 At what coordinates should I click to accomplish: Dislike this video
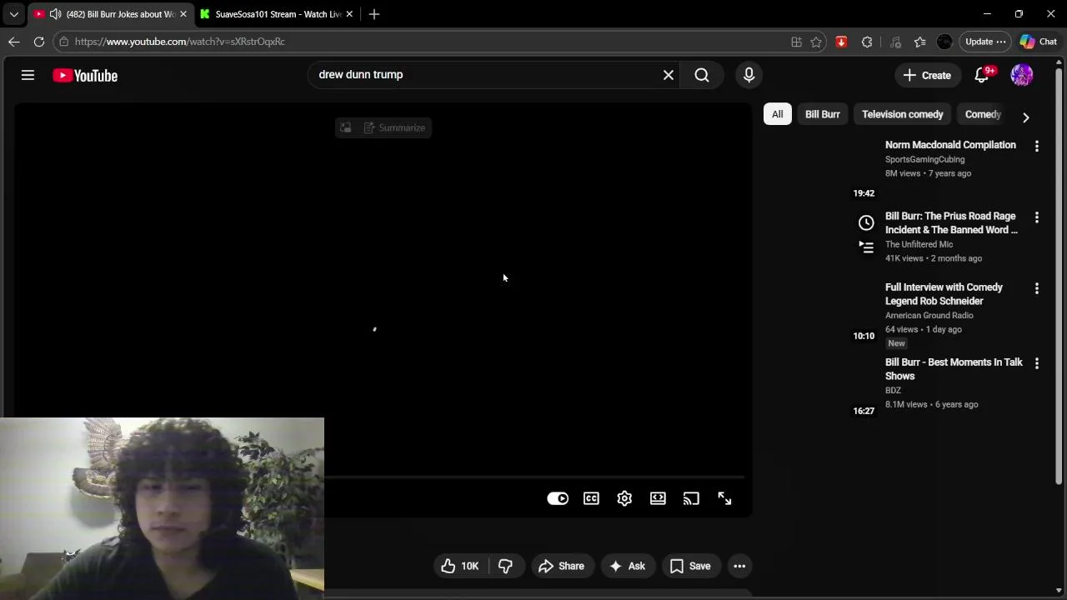tap(505, 566)
